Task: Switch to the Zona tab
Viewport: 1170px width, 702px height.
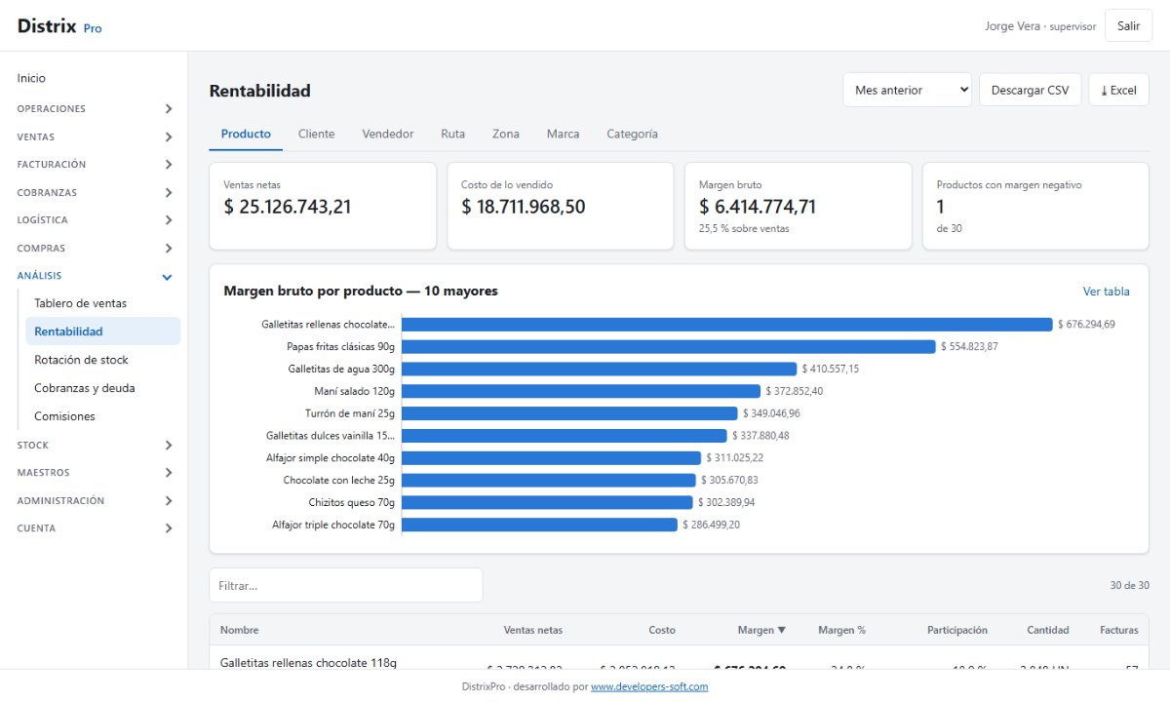Action: pyautogui.click(x=505, y=134)
